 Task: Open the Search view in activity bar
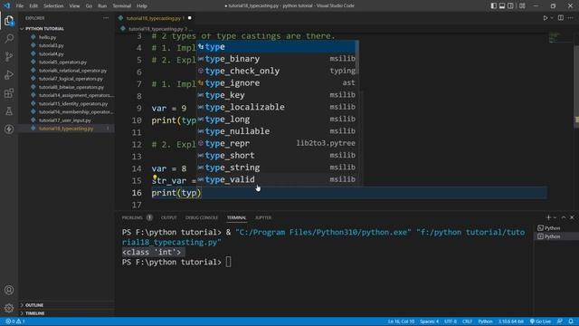[9, 38]
